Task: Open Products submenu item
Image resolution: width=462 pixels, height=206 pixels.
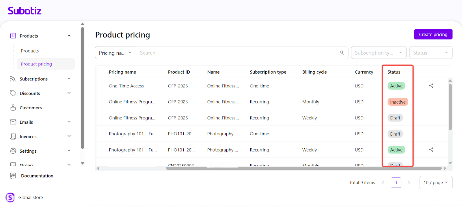Action: pos(30,51)
